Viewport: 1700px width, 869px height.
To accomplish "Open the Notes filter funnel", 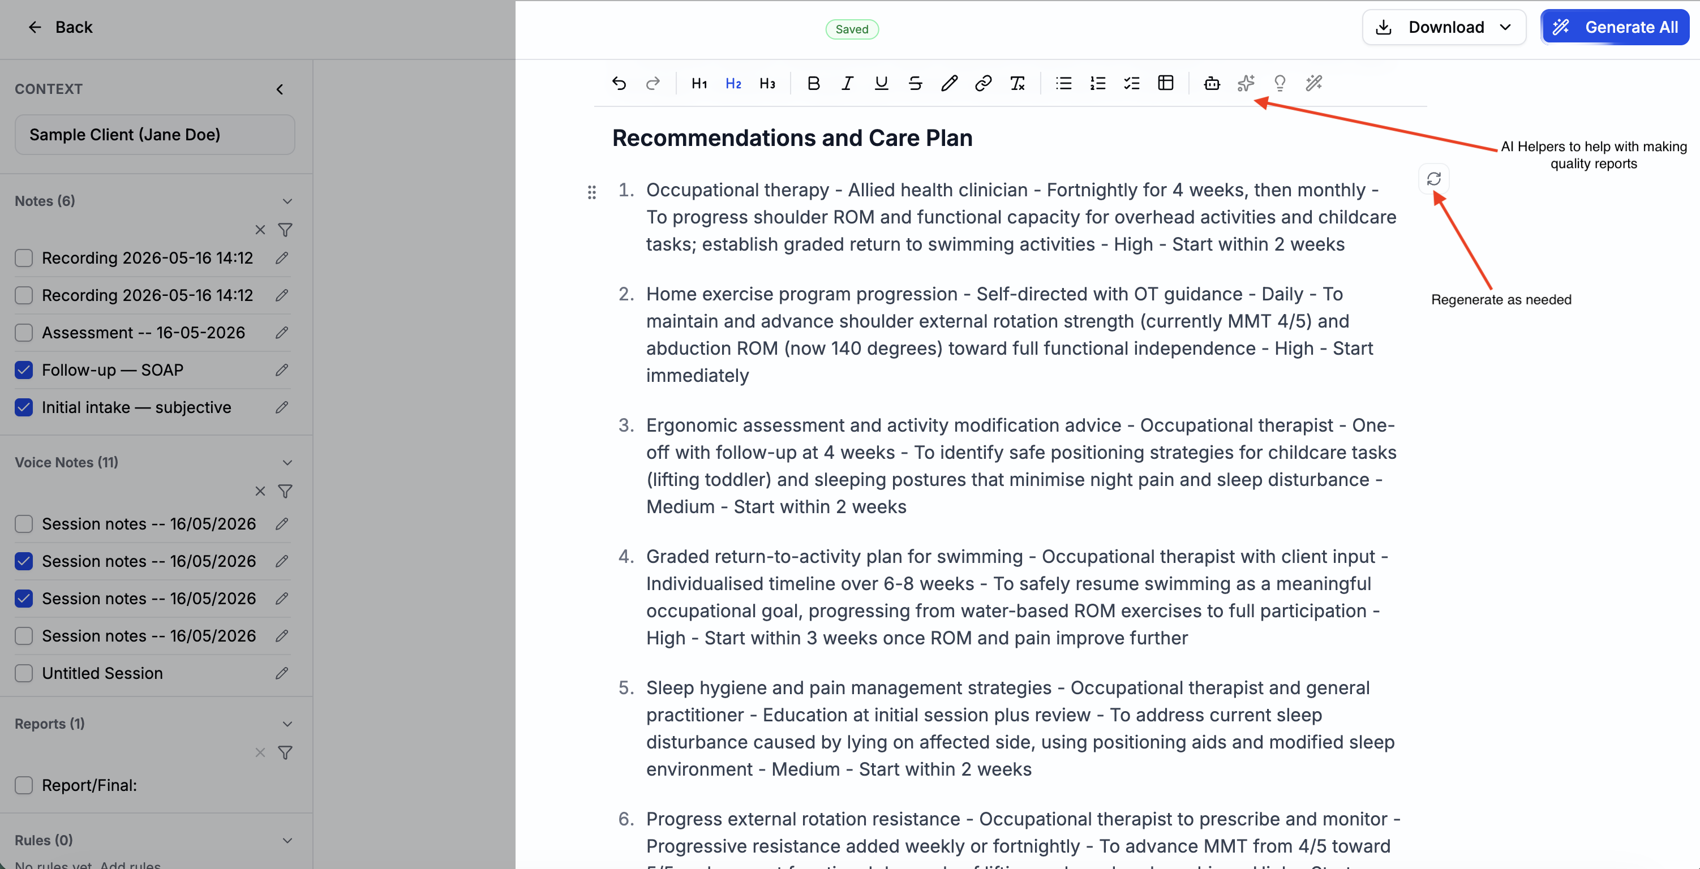I will click(x=285, y=230).
